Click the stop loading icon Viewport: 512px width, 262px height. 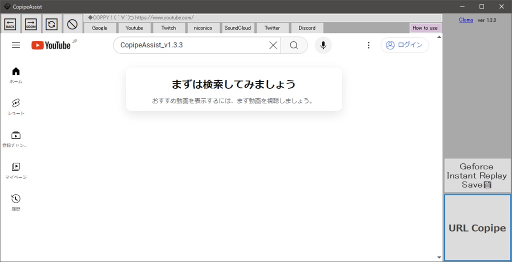pos(72,23)
